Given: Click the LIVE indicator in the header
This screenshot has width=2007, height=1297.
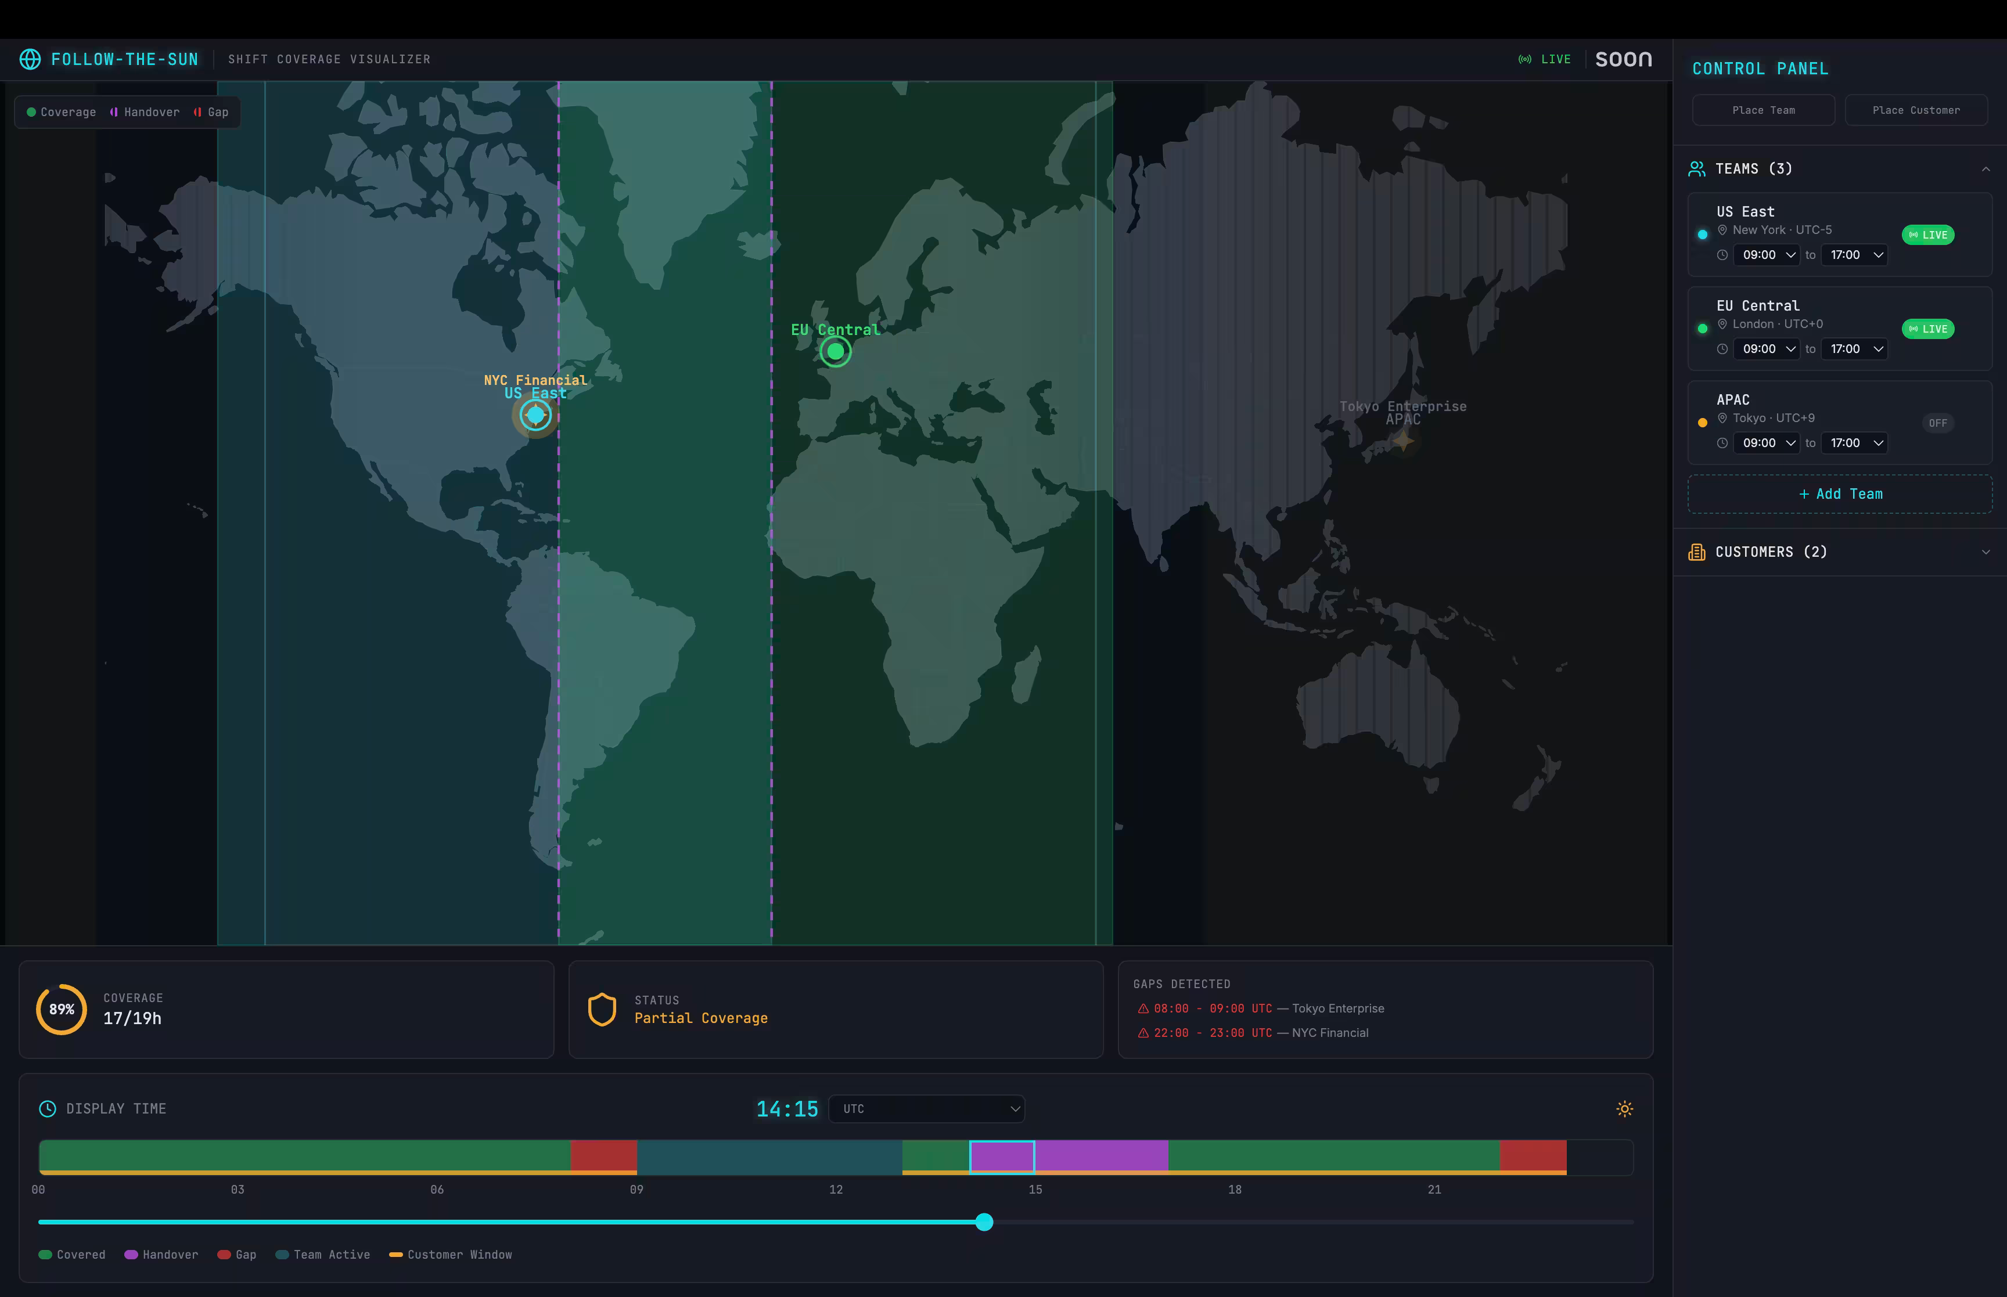Looking at the screenshot, I should pos(1545,59).
